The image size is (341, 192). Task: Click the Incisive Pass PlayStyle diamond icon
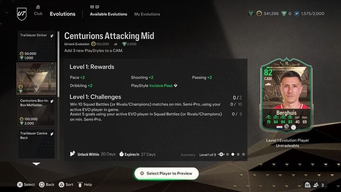click(x=176, y=85)
